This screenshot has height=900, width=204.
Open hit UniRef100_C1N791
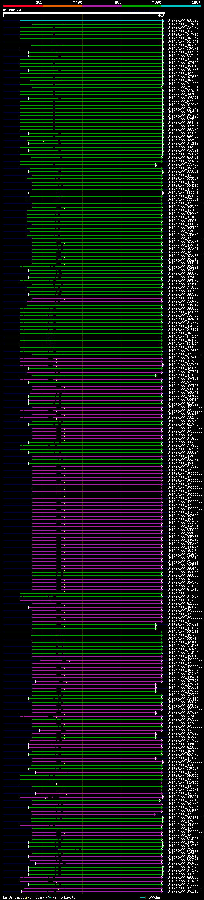click(183, 24)
